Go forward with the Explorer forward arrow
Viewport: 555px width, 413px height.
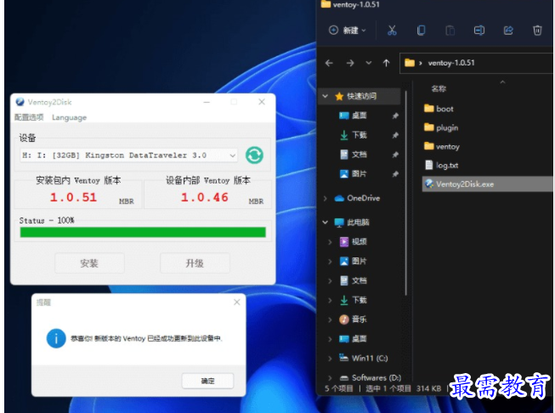coord(350,63)
